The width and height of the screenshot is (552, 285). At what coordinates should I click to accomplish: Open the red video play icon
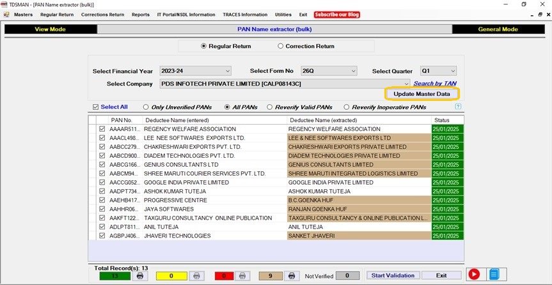pos(474,273)
